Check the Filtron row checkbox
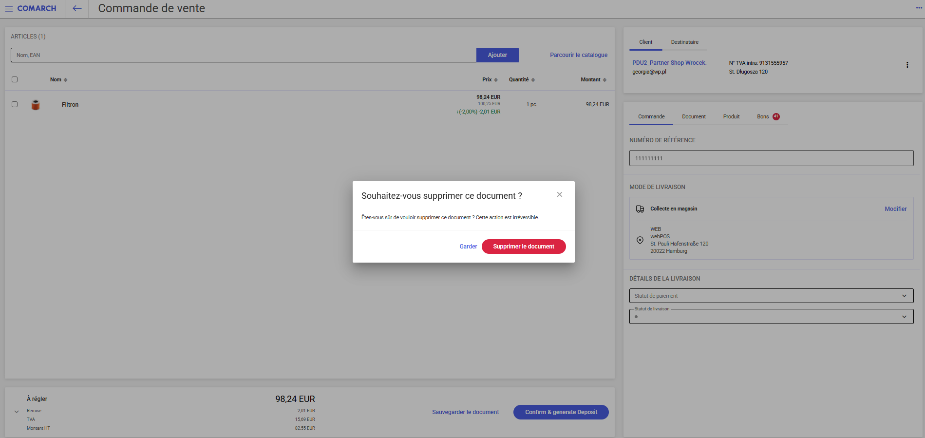This screenshot has height=438, width=925. [15, 104]
